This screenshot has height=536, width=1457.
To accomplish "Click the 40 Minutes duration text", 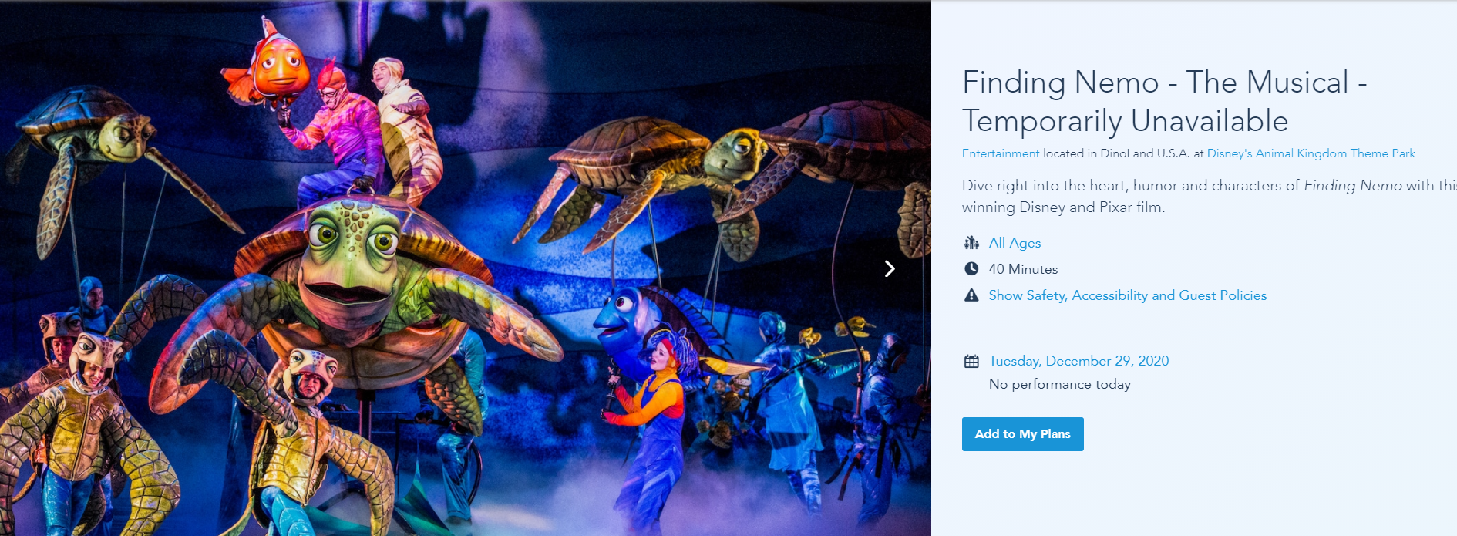I will tap(1023, 269).
